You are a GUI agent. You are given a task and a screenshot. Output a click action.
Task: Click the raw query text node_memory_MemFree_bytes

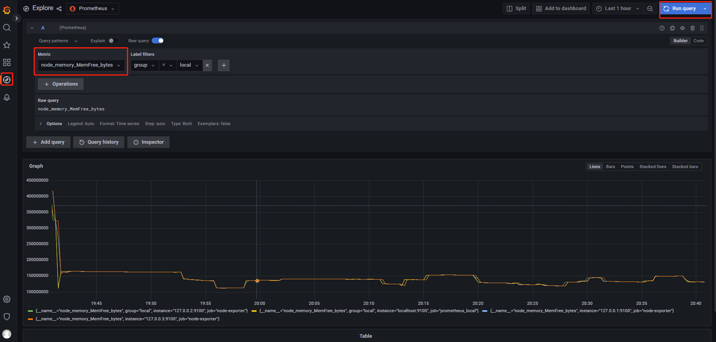pos(71,109)
